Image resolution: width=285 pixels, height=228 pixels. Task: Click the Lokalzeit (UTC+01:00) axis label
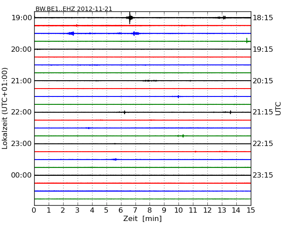point(5,108)
